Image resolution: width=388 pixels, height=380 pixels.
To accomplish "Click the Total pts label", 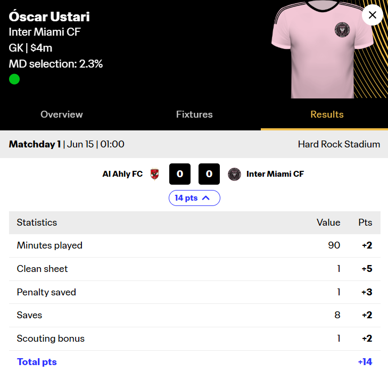I will coord(37,362).
